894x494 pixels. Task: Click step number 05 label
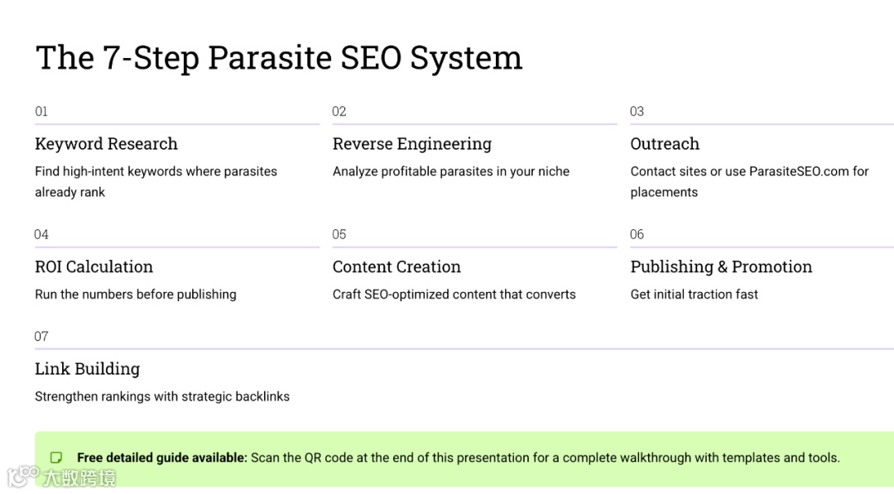coord(339,234)
